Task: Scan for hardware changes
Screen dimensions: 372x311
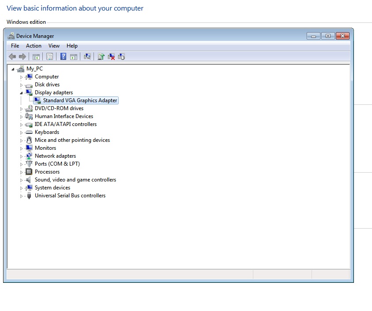Action: pos(87,56)
